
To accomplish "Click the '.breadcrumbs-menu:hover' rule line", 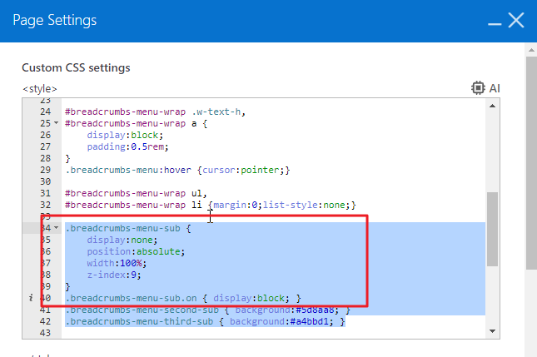I will (x=177, y=170).
